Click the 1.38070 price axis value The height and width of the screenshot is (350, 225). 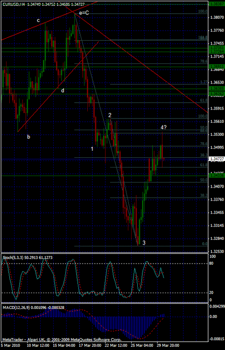pyautogui.click(x=217, y=17)
